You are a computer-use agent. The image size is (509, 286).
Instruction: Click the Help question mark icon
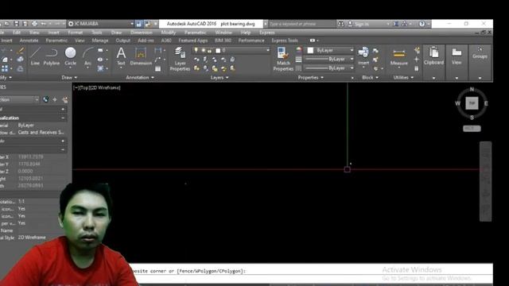422,24
